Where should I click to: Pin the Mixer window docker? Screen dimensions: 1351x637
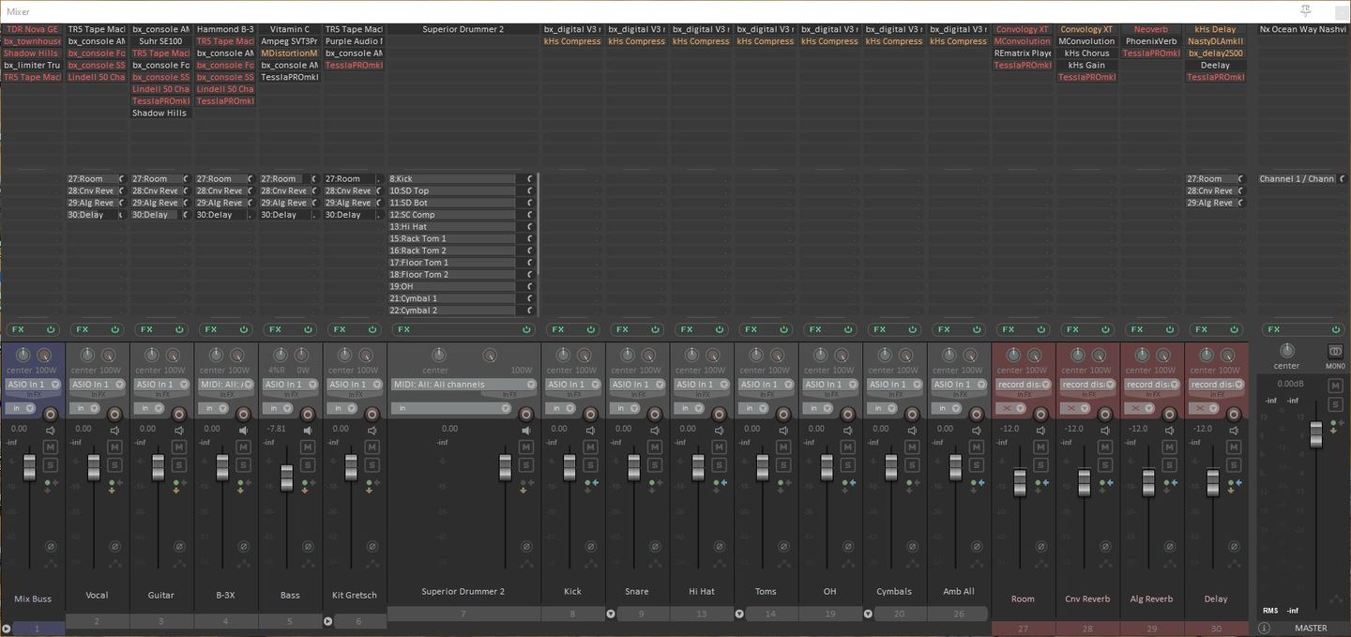1305,10
